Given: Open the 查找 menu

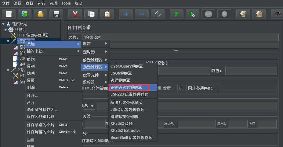Looking at the screenshot, I should 29,3.
